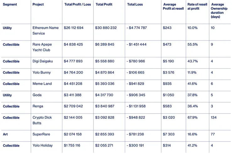This screenshot has height=154, width=232.
Task: Click the SuperRare project name
Action: 41,134
